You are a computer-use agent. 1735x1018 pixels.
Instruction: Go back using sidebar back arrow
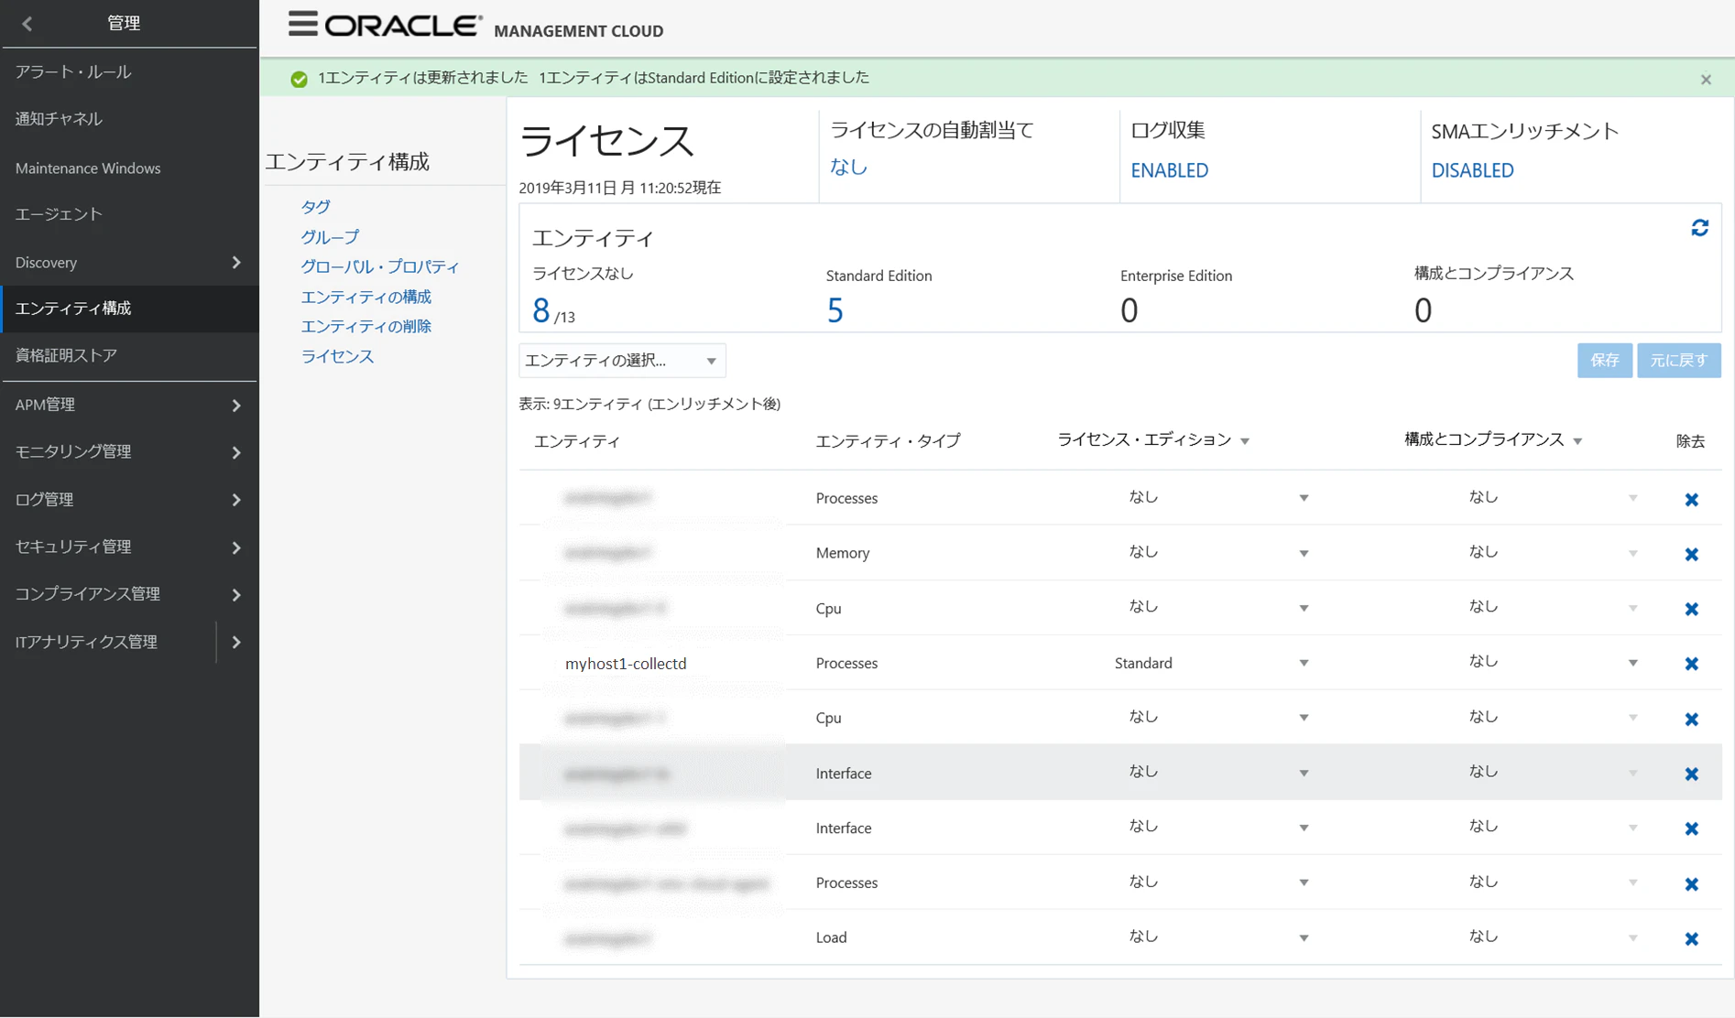[x=27, y=24]
